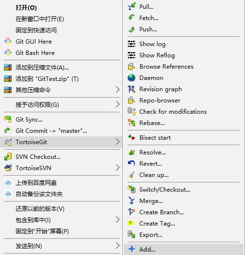Expand the 其他压缩命令 submenu arrow
245x255 pixels.
tap(117, 90)
